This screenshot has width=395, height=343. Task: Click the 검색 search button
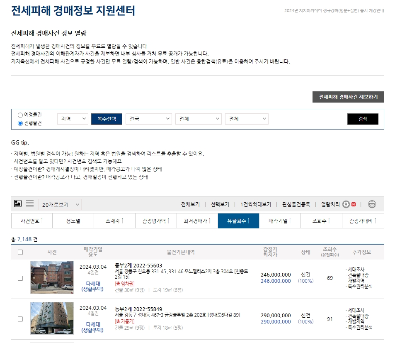click(363, 119)
